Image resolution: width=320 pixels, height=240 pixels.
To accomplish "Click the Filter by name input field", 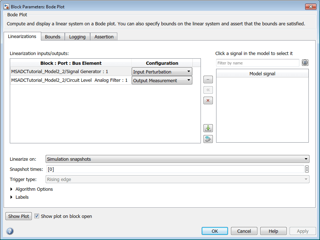I will pos(257,63).
